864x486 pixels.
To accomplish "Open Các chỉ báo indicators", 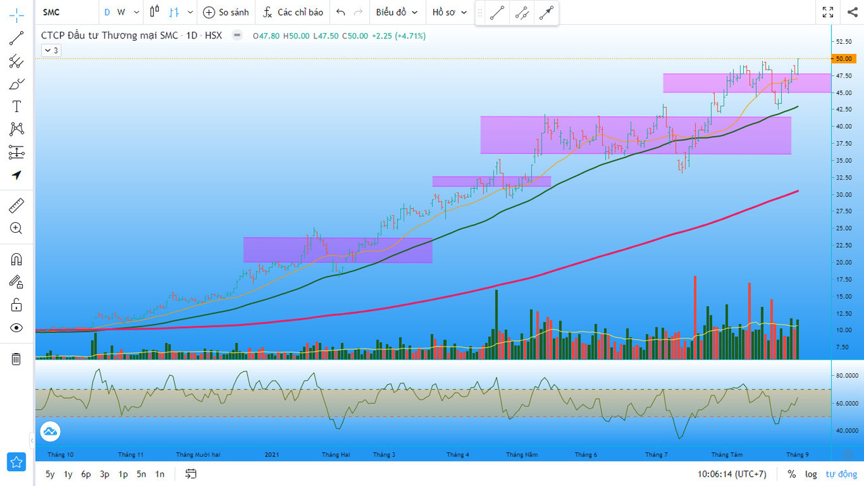I will pos(293,12).
